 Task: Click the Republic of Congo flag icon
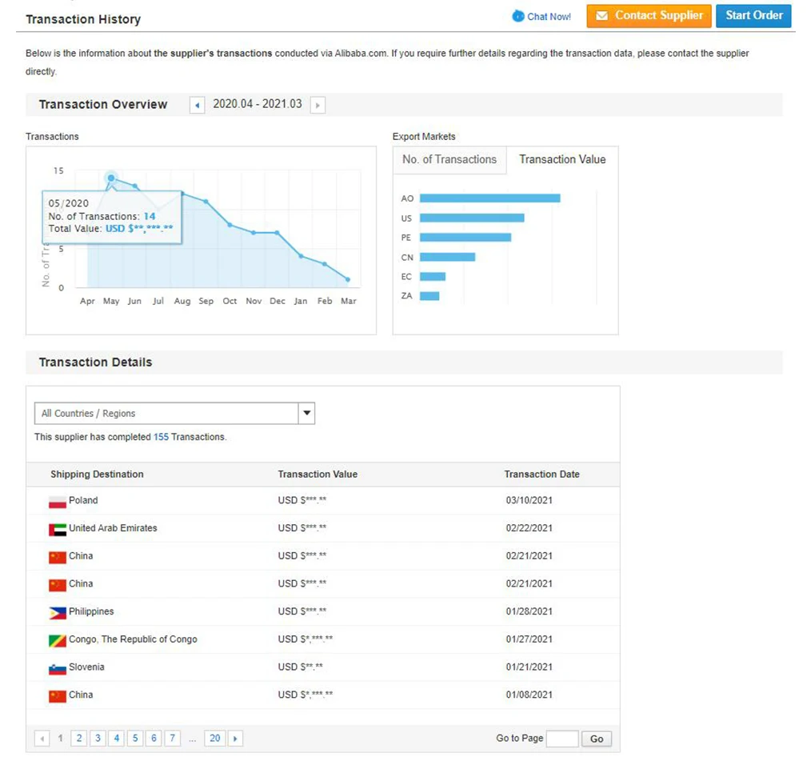pyautogui.click(x=58, y=641)
